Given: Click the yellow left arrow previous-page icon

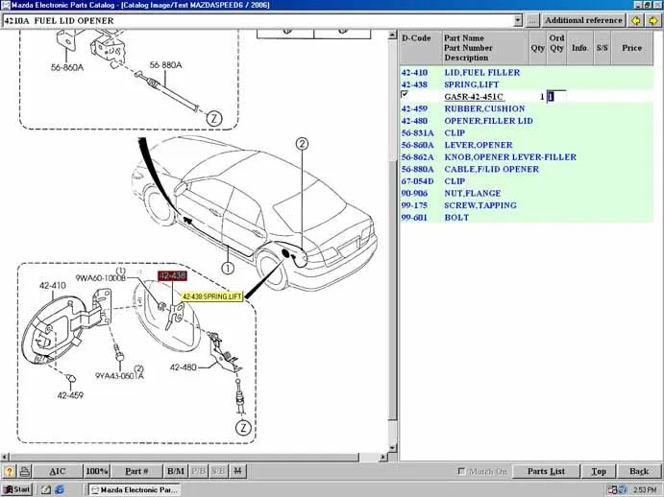Looking at the screenshot, I should tap(636, 20).
